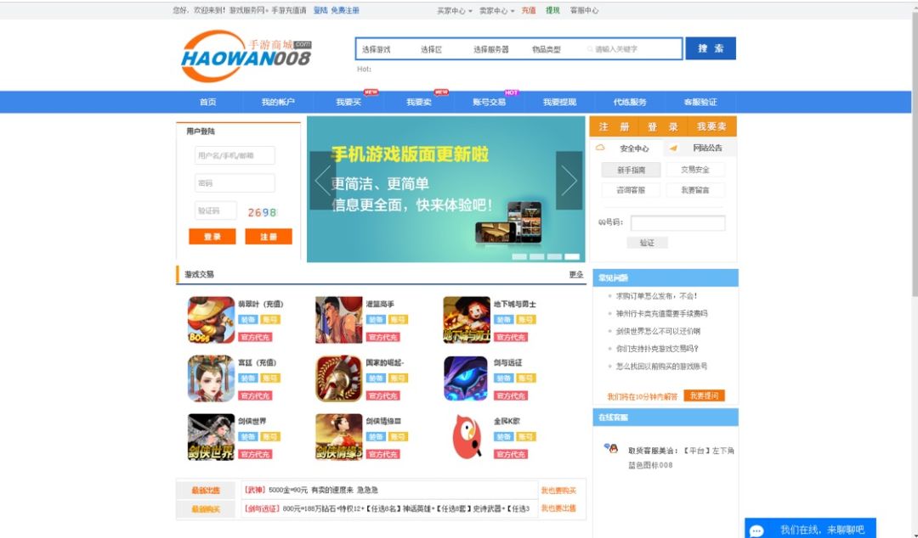This screenshot has width=918, height=538.
Task: Click the 我也要购买 link
Action: tap(558, 490)
